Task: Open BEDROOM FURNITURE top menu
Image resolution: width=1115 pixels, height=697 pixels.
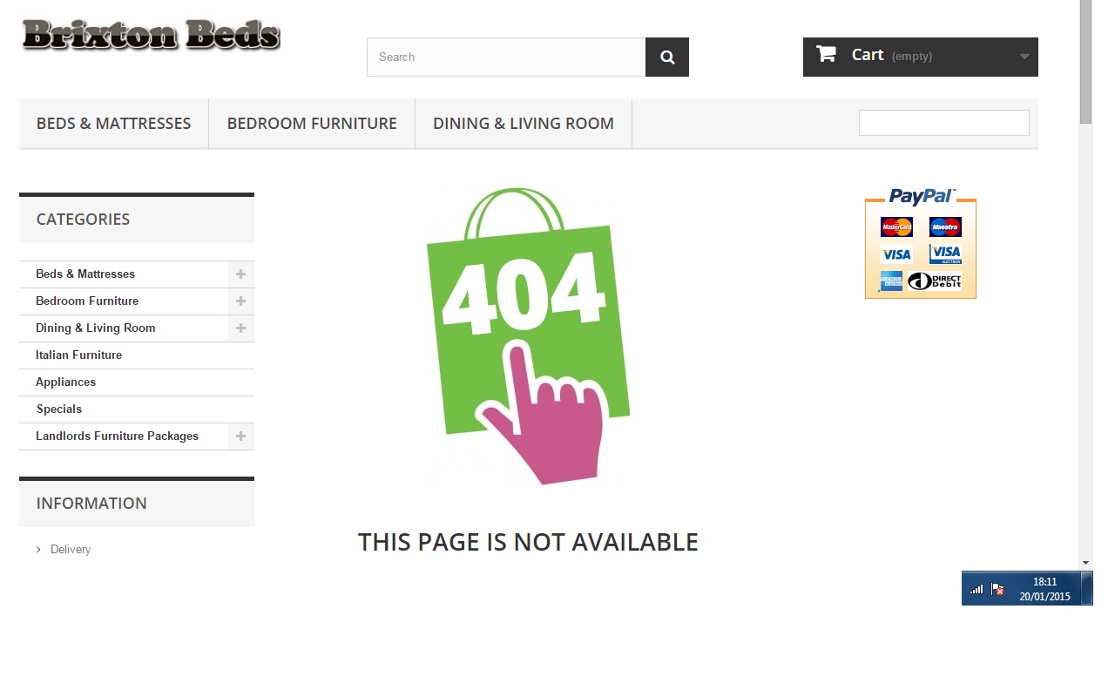Action: 312,124
